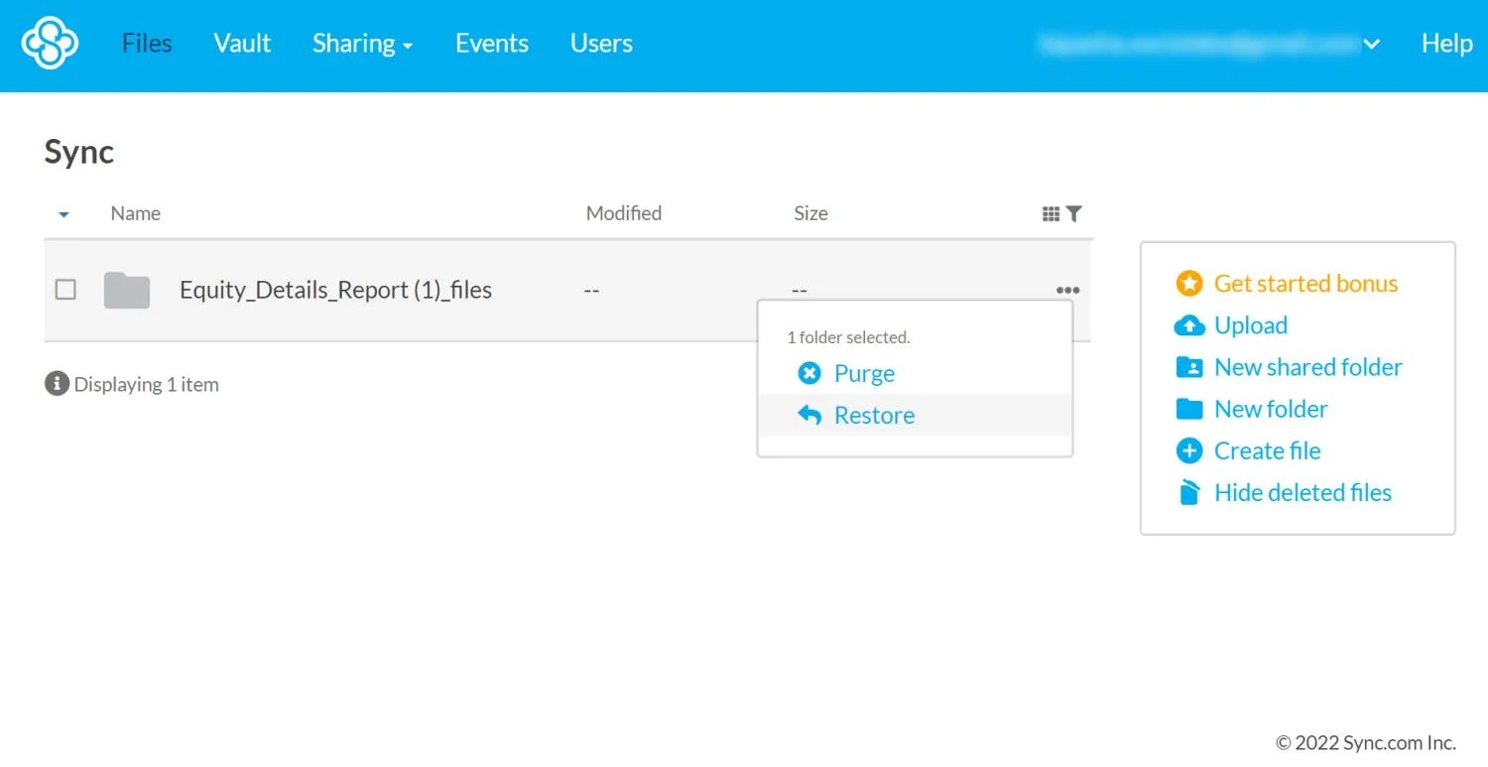Click the Sync.com logo icon
Image resolution: width=1488 pixels, height=767 pixels.
tap(49, 43)
